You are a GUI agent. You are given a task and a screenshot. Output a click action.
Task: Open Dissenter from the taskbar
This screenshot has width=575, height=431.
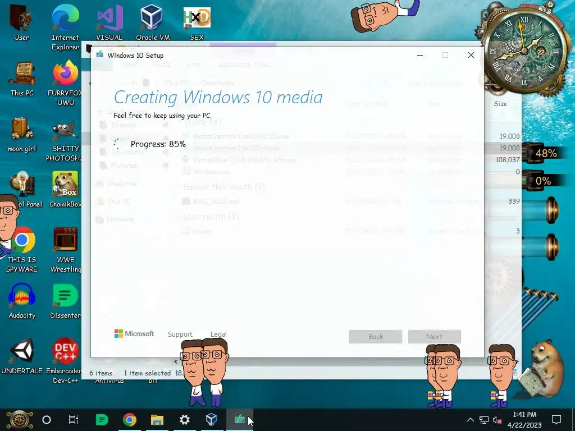click(102, 420)
